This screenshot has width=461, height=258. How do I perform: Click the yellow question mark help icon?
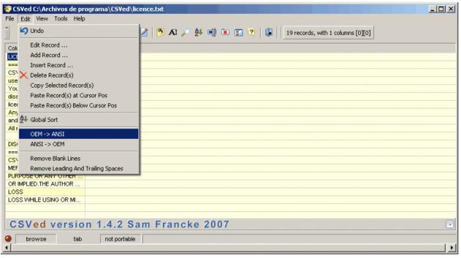[x=251, y=32]
